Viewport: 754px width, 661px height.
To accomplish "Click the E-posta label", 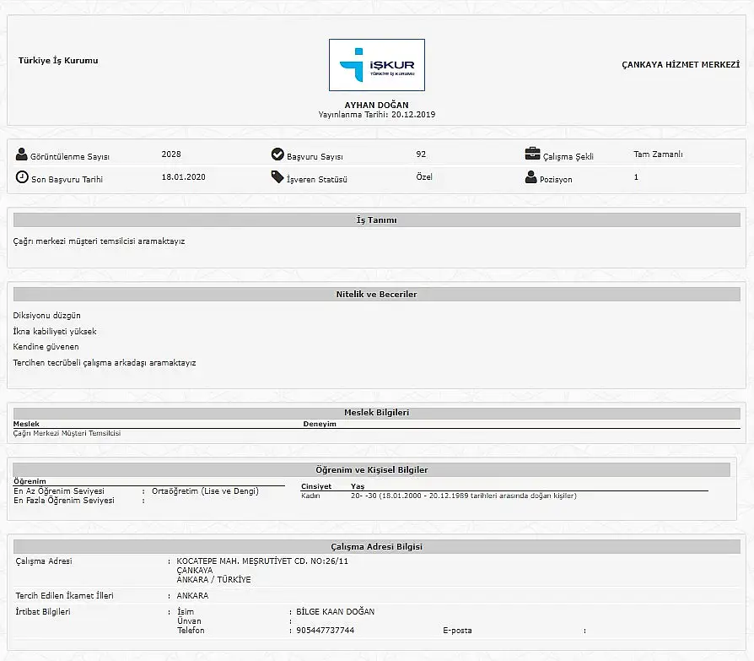I will click(457, 631).
